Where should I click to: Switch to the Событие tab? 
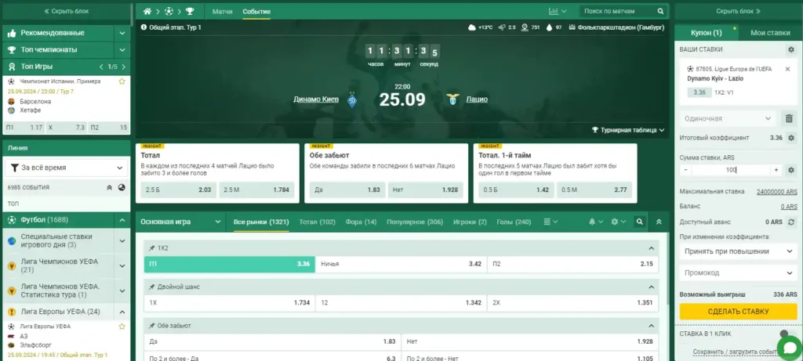point(256,11)
